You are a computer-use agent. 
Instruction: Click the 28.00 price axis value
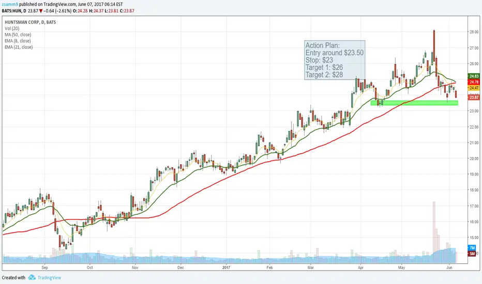[x=474, y=32]
